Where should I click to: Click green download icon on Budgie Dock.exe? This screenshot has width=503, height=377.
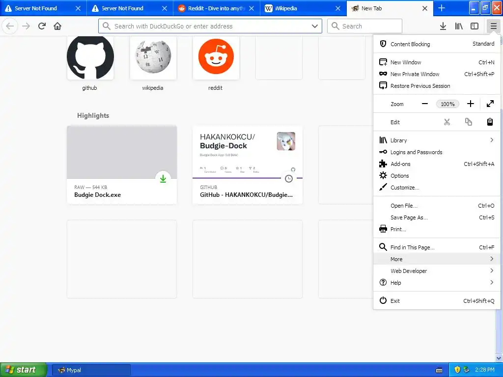(x=163, y=179)
